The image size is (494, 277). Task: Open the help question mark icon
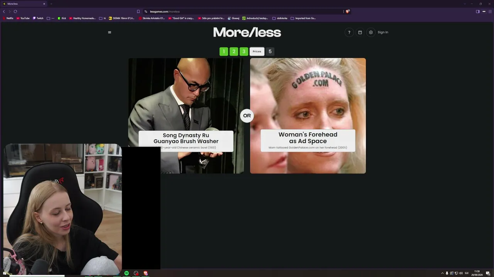click(x=349, y=32)
